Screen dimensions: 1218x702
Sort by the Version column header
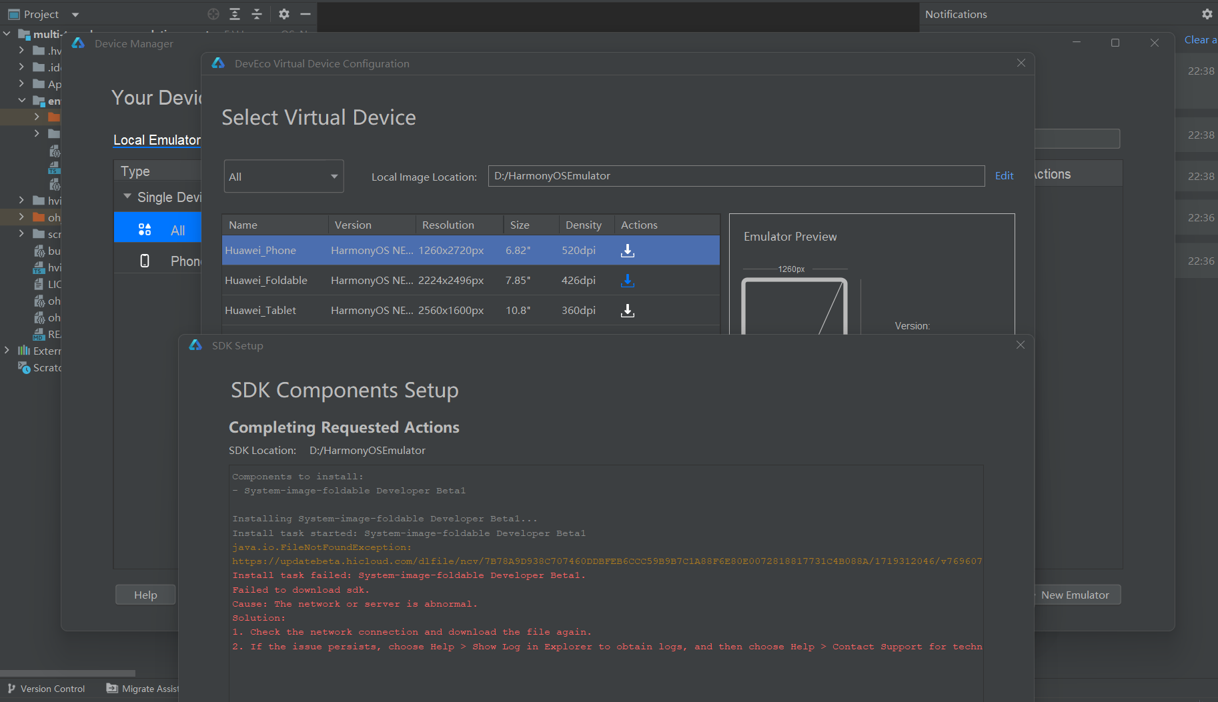click(x=372, y=225)
